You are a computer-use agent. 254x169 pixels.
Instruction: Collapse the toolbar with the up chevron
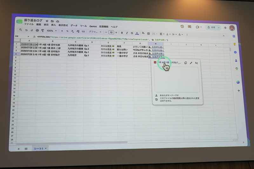(x=224, y=36)
